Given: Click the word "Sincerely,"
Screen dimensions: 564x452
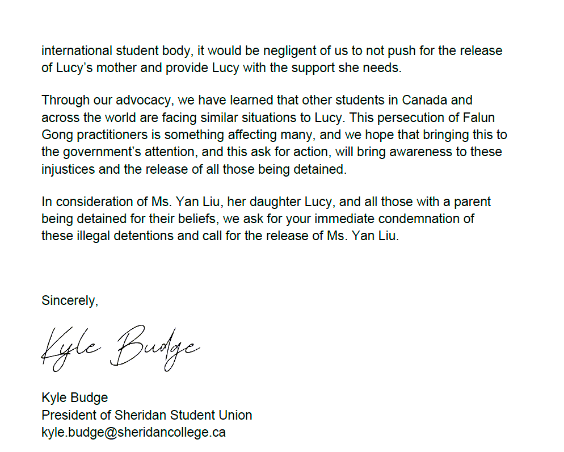Looking at the screenshot, I should [x=70, y=301].
